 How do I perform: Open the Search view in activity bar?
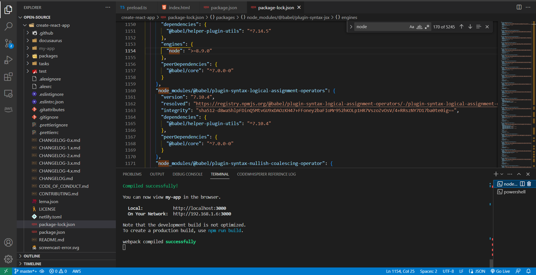pos(8,26)
